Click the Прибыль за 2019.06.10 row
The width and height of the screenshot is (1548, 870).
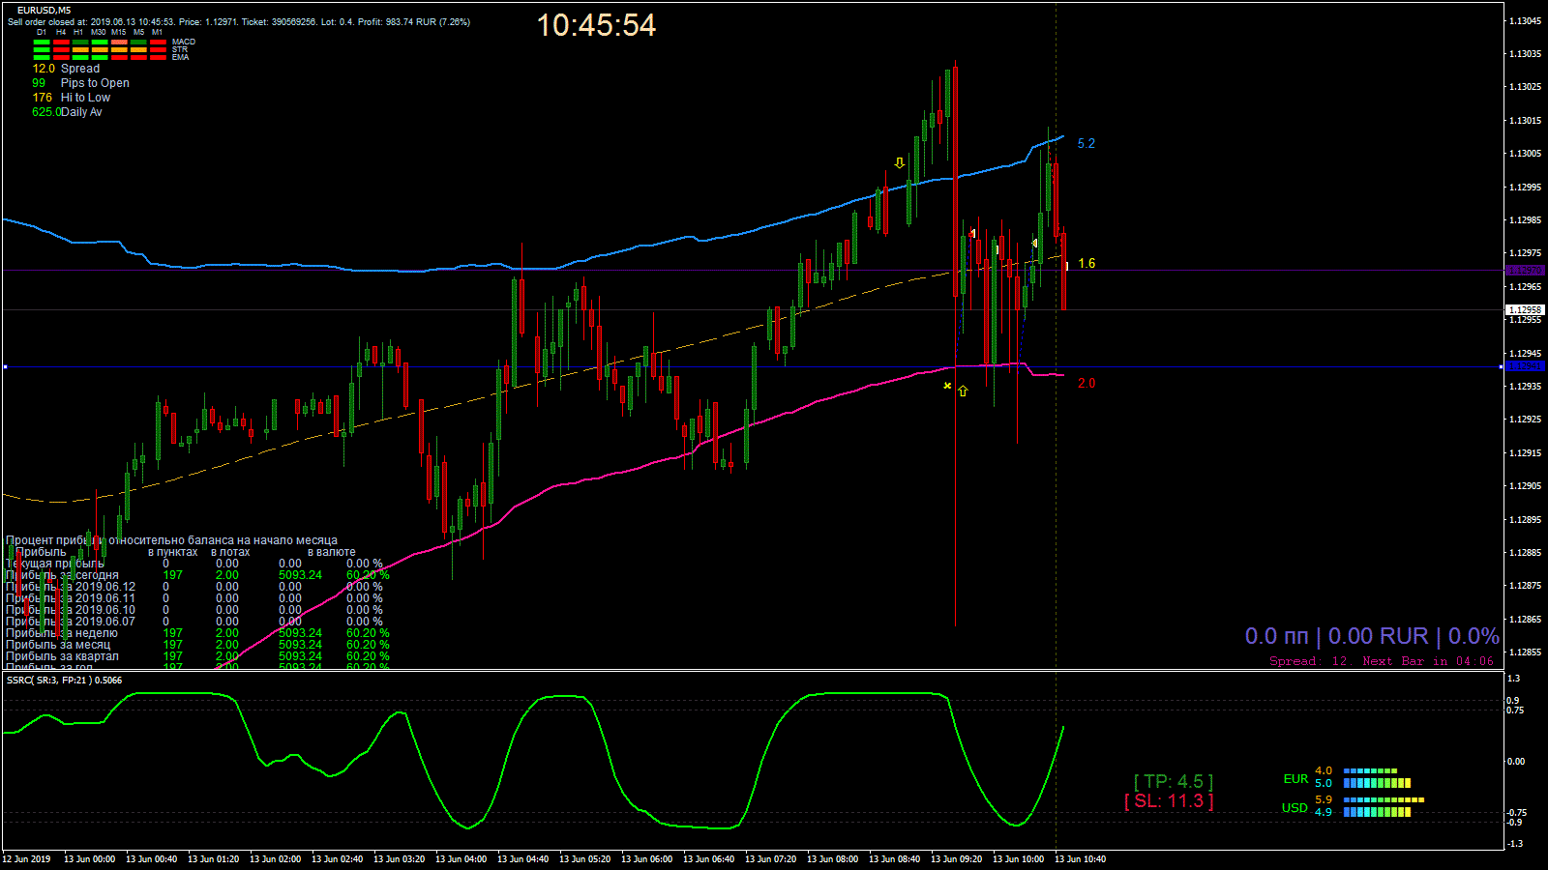(194, 610)
